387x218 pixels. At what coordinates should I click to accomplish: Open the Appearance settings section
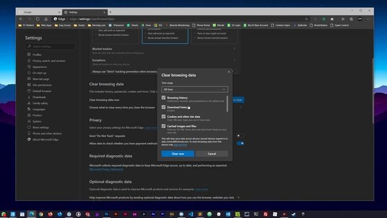(x=39, y=67)
